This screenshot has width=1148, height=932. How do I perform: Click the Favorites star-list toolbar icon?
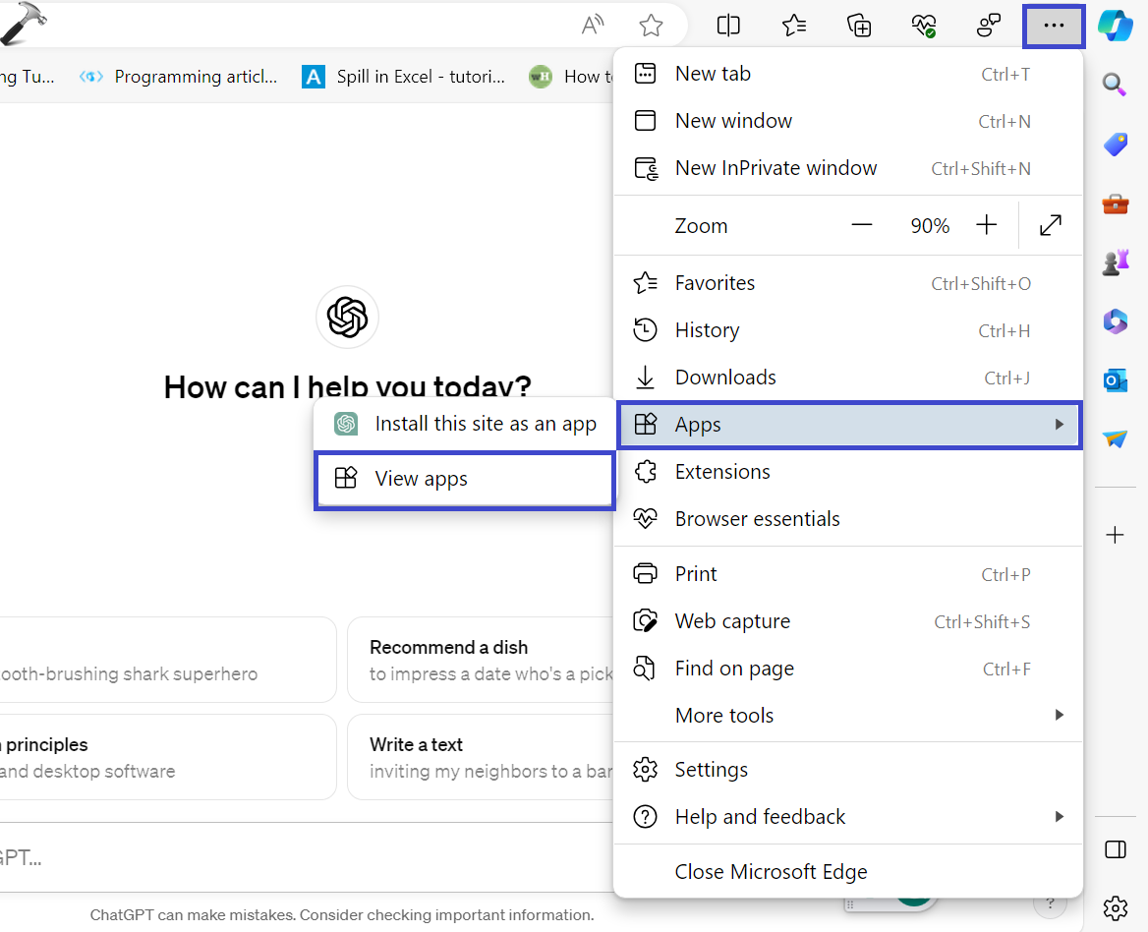pyautogui.click(x=794, y=26)
